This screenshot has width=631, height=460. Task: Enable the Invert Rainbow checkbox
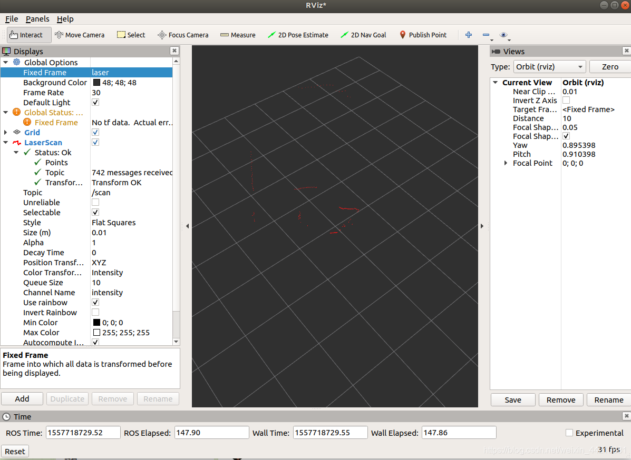click(95, 312)
